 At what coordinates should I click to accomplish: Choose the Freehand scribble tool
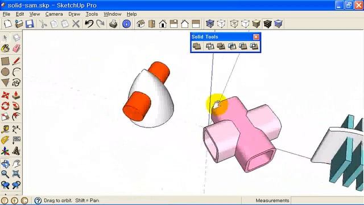pos(16,82)
